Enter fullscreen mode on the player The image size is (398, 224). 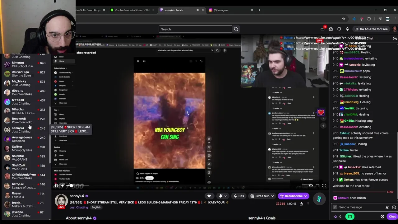click(x=324, y=186)
